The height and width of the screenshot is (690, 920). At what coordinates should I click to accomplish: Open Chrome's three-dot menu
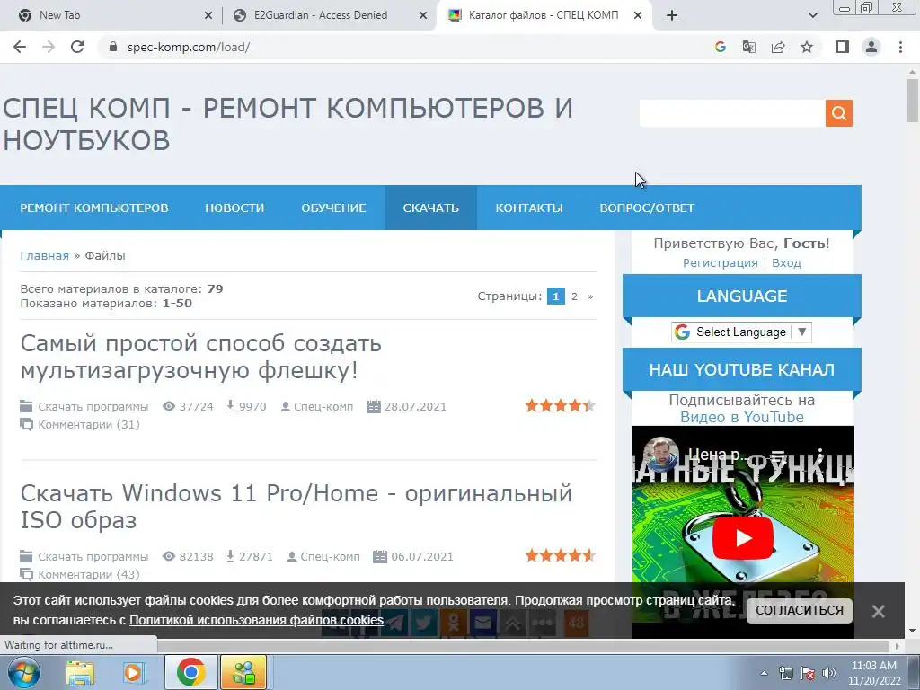click(900, 47)
